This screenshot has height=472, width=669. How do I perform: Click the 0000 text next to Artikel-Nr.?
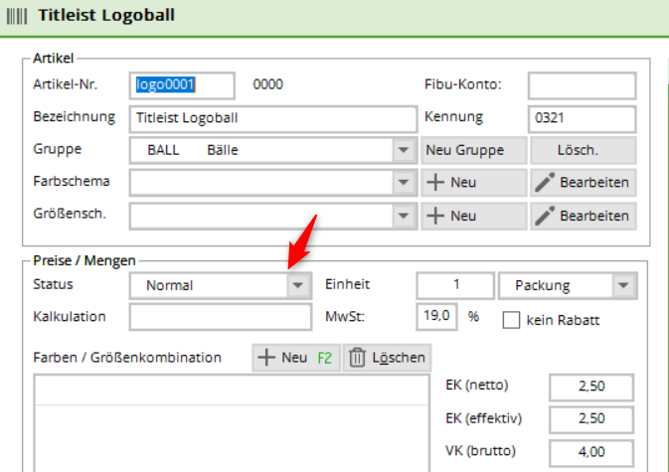coord(268,84)
